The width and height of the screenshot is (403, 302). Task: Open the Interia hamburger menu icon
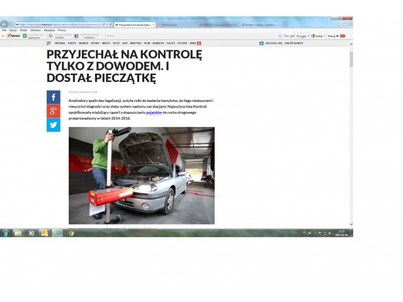(x=49, y=43)
